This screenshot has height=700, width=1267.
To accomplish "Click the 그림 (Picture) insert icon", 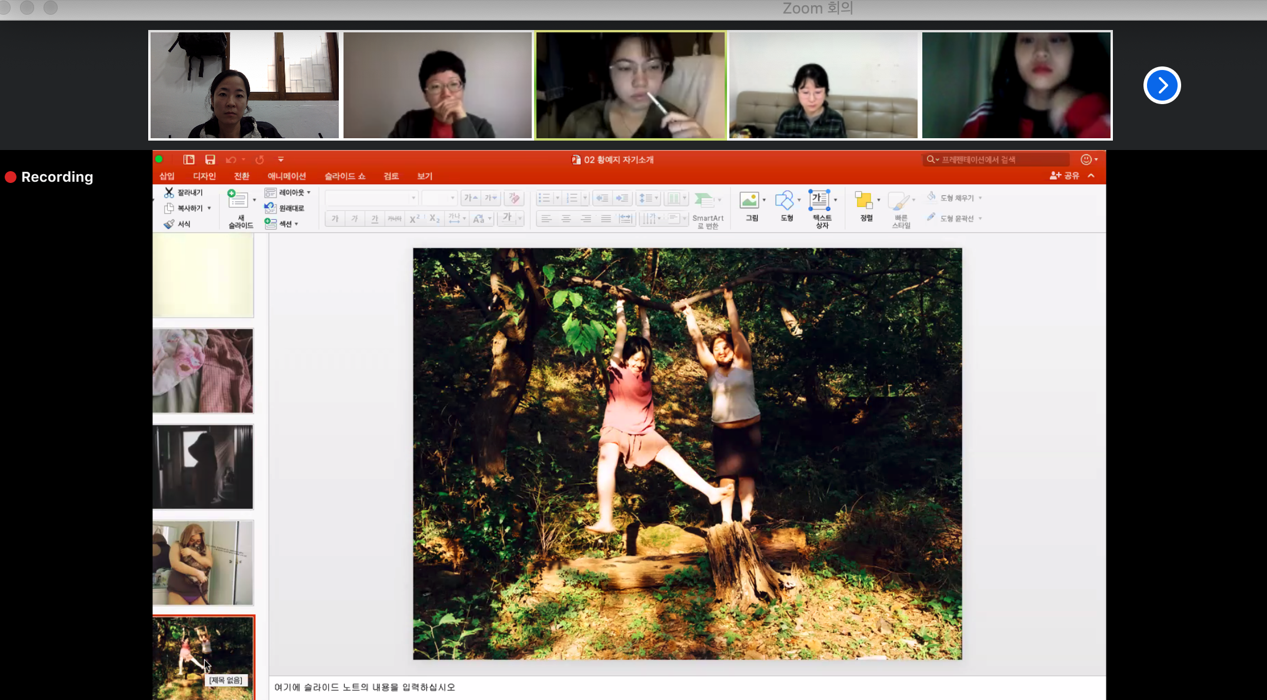I will click(749, 201).
